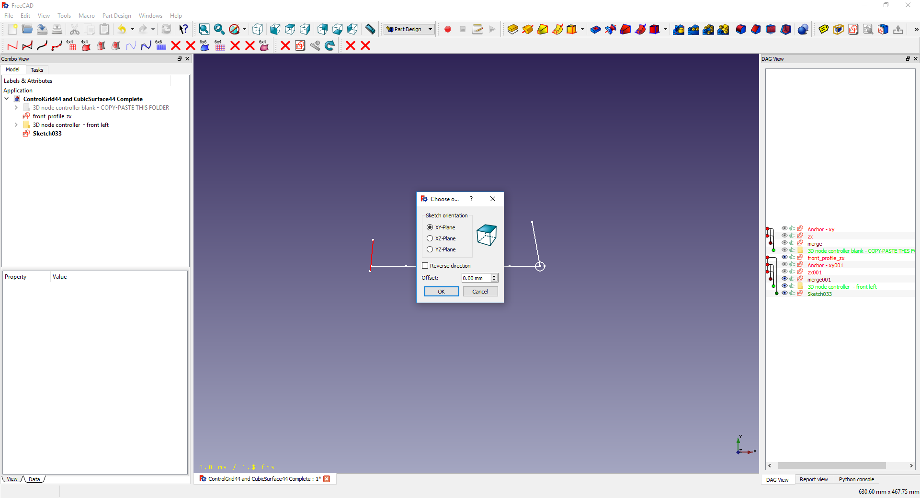Open the undo history dropdown arrow
This screenshot has width=920, height=498.
[x=132, y=29]
